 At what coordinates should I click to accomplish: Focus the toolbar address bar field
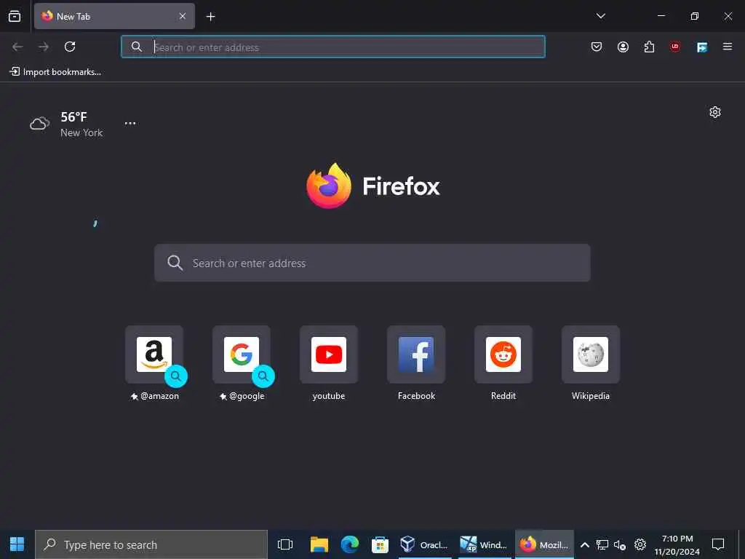point(333,47)
